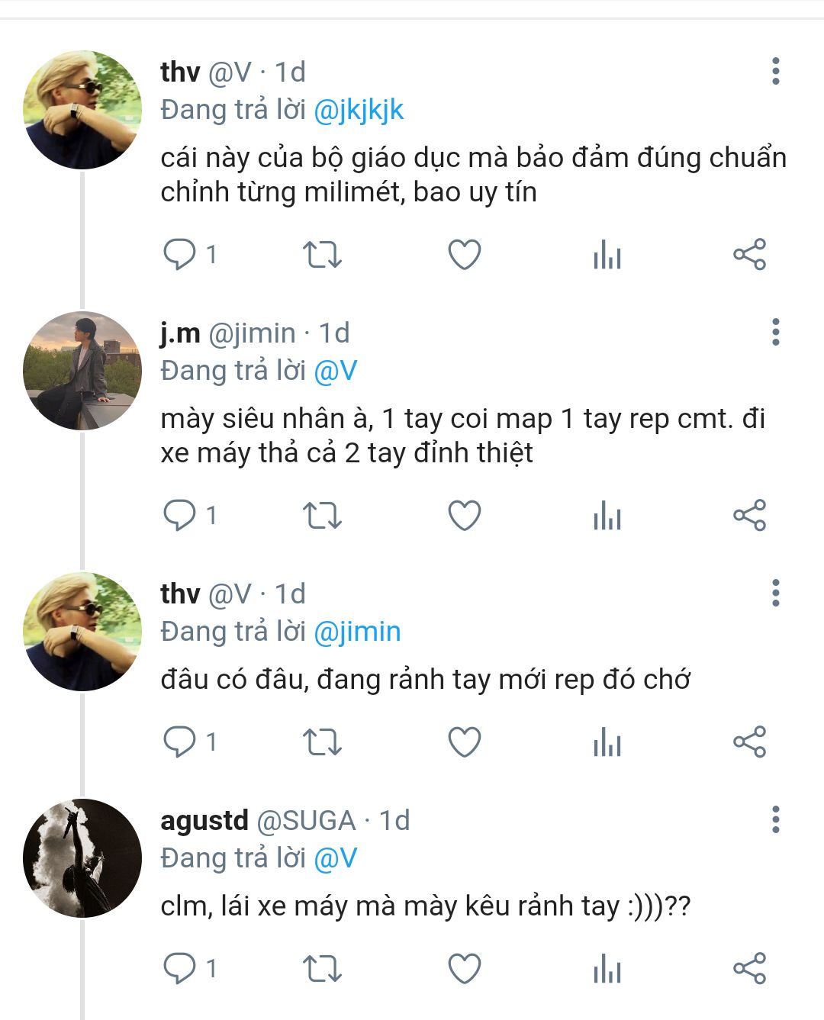This screenshot has width=824, height=1020.
Task: View analytics for j.m's tweet
Action: (607, 516)
